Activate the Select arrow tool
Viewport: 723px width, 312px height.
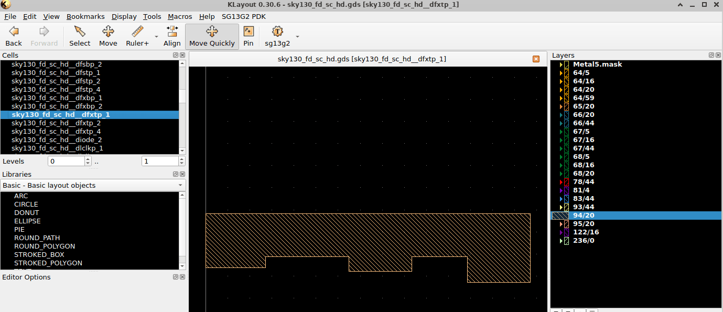[x=80, y=31]
